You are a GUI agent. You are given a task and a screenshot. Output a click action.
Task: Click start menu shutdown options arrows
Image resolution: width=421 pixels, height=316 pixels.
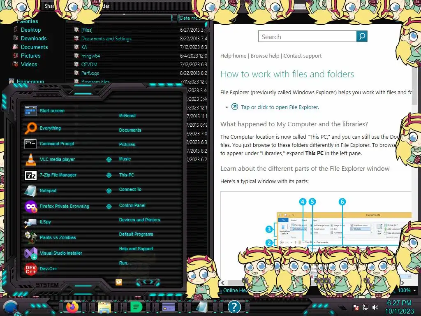click(148, 282)
